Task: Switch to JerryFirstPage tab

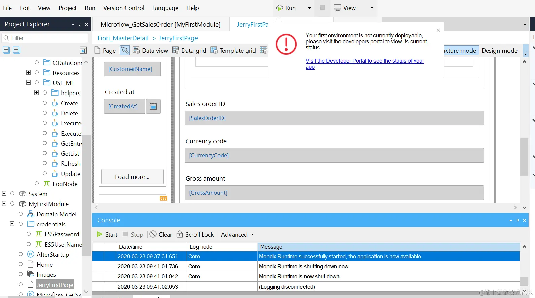Action: pyautogui.click(x=252, y=24)
